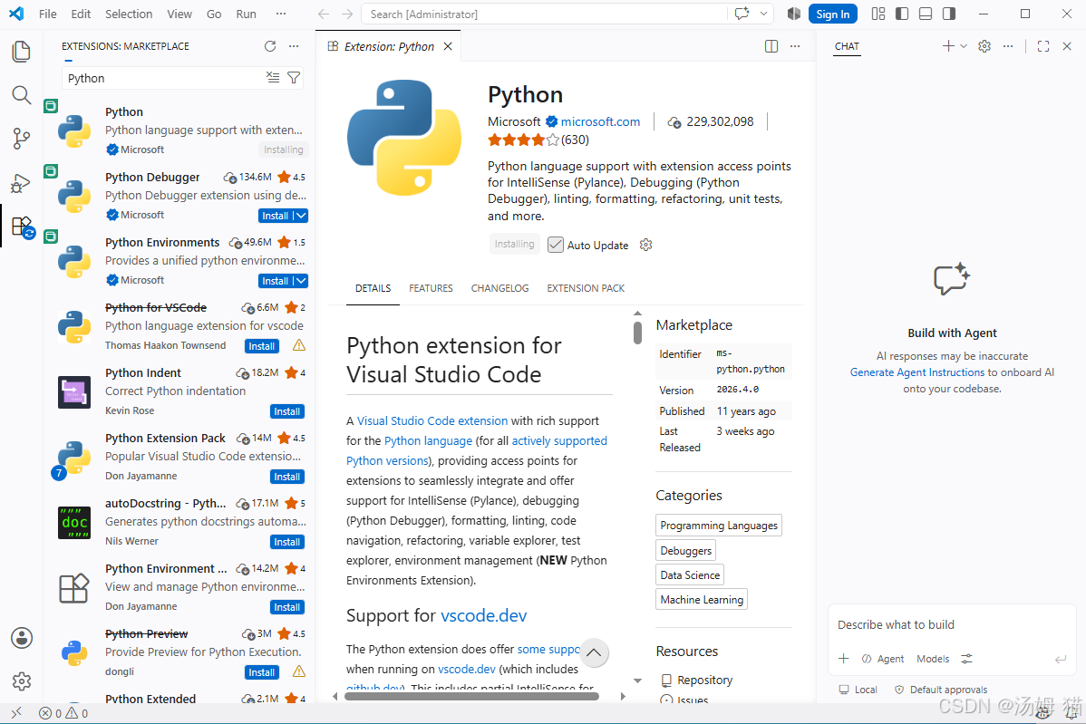1086x724 pixels.
Task: Open Run and Debug view
Action: pos(22,183)
